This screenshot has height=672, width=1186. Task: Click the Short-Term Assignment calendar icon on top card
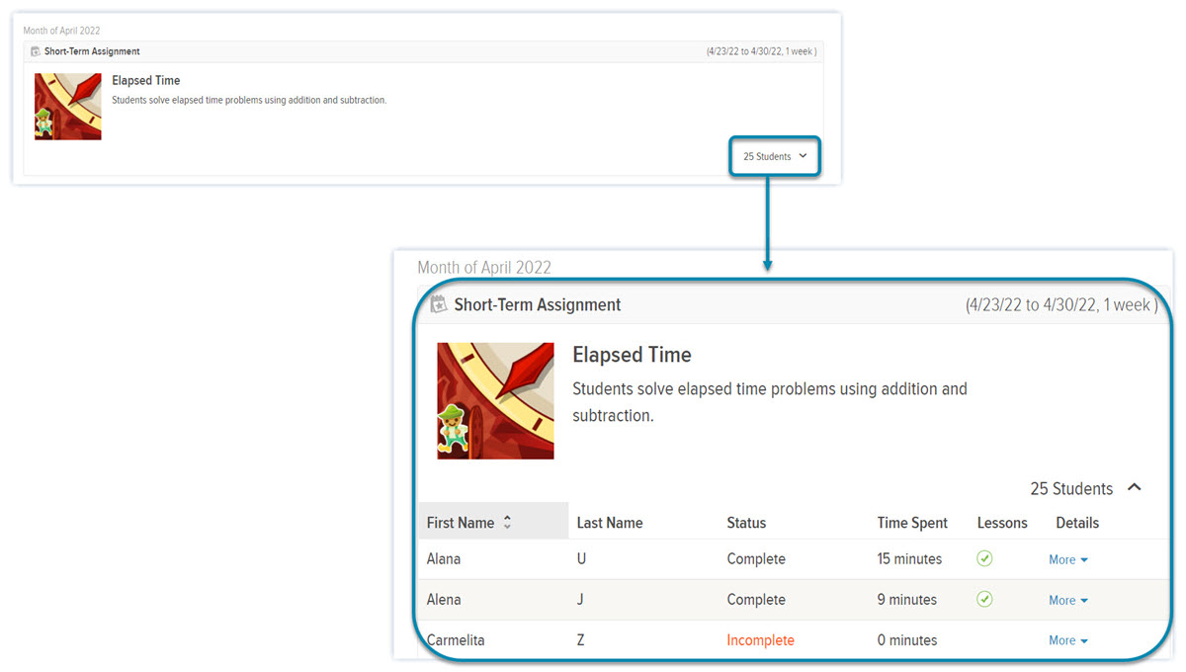pos(34,51)
